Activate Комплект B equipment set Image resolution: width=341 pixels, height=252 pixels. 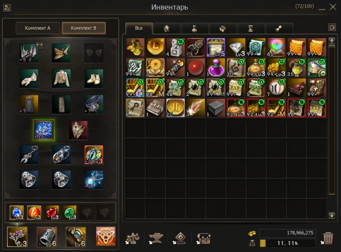[84, 28]
